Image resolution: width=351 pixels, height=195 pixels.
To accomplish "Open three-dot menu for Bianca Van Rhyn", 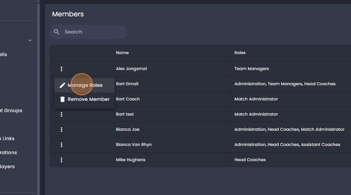I will click(61, 145).
